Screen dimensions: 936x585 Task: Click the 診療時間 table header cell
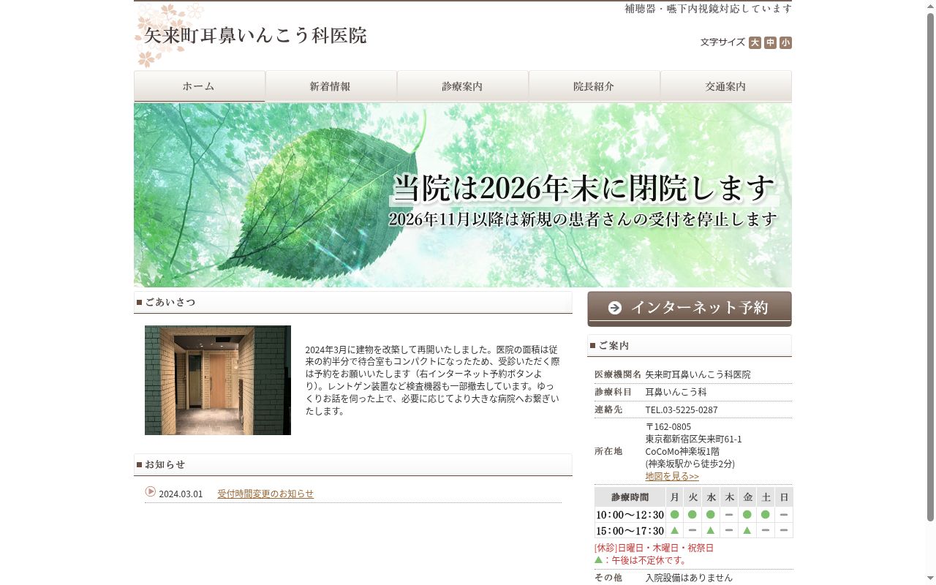pos(630,497)
